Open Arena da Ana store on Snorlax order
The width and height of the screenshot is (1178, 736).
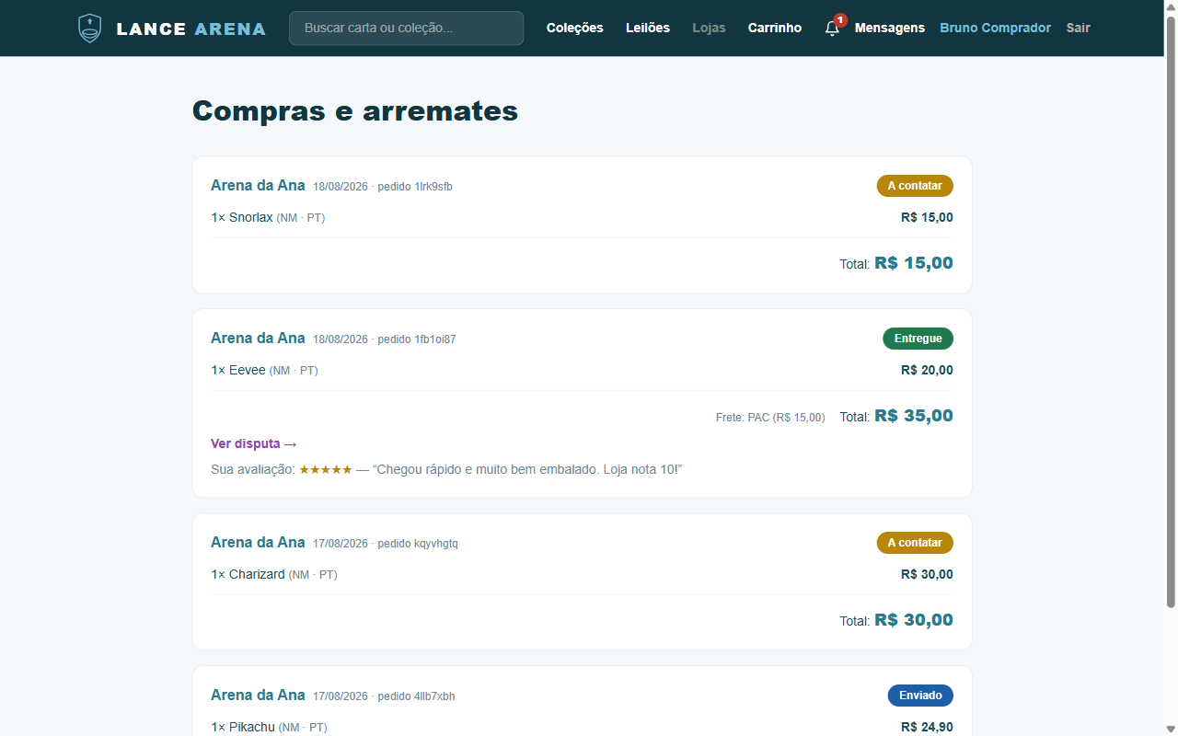click(258, 185)
